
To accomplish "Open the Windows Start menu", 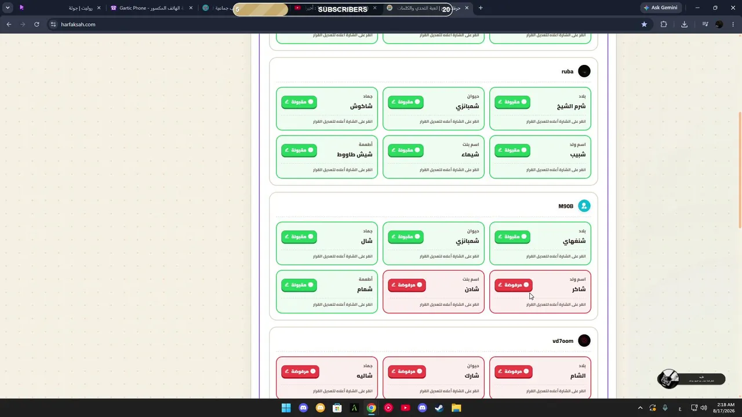I will coord(286,408).
